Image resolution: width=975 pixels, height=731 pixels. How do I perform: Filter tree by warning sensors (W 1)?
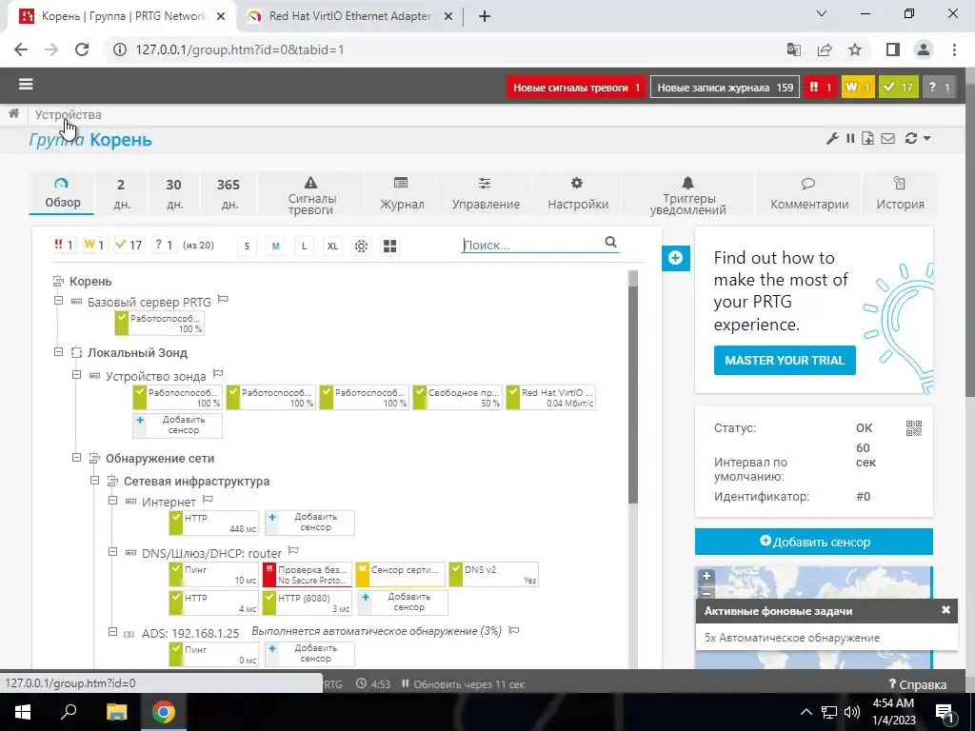pos(94,245)
